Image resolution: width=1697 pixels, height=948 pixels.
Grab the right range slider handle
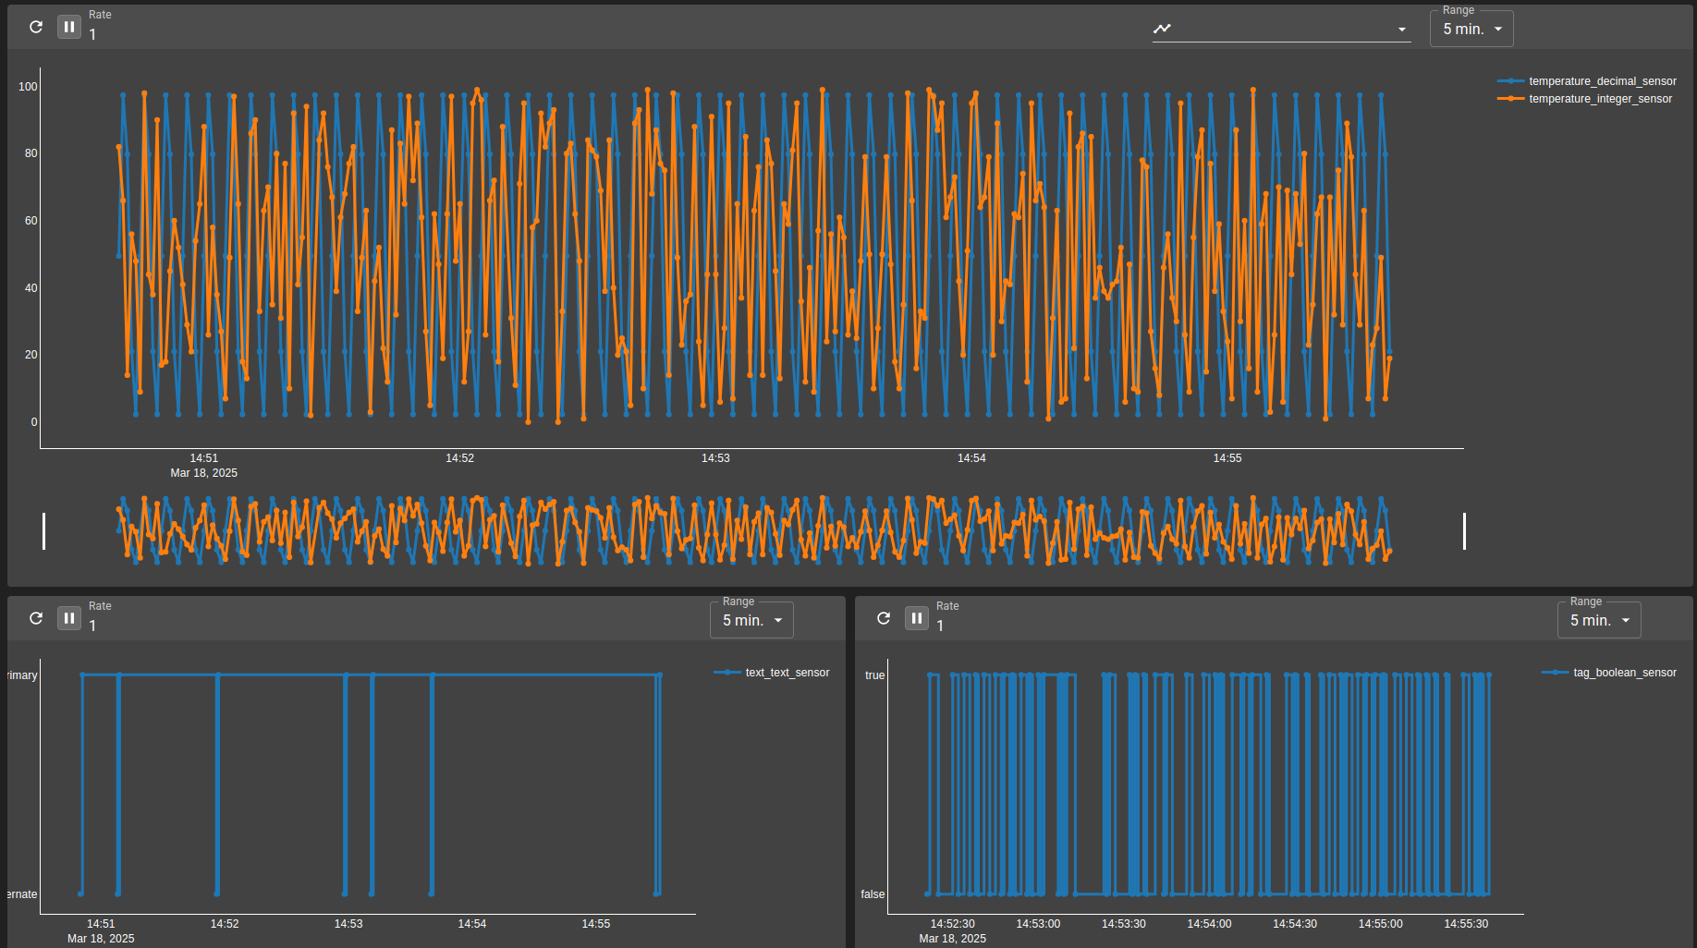click(1464, 531)
